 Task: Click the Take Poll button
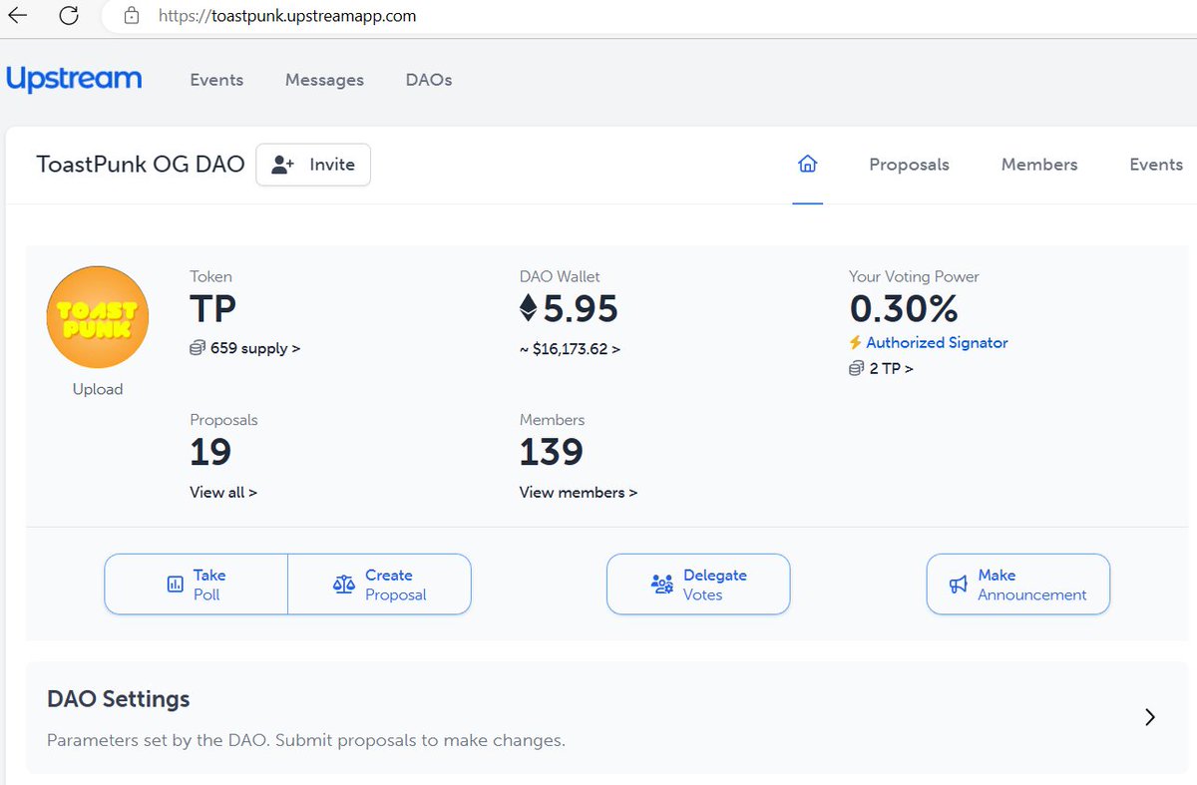pyautogui.click(x=197, y=585)
